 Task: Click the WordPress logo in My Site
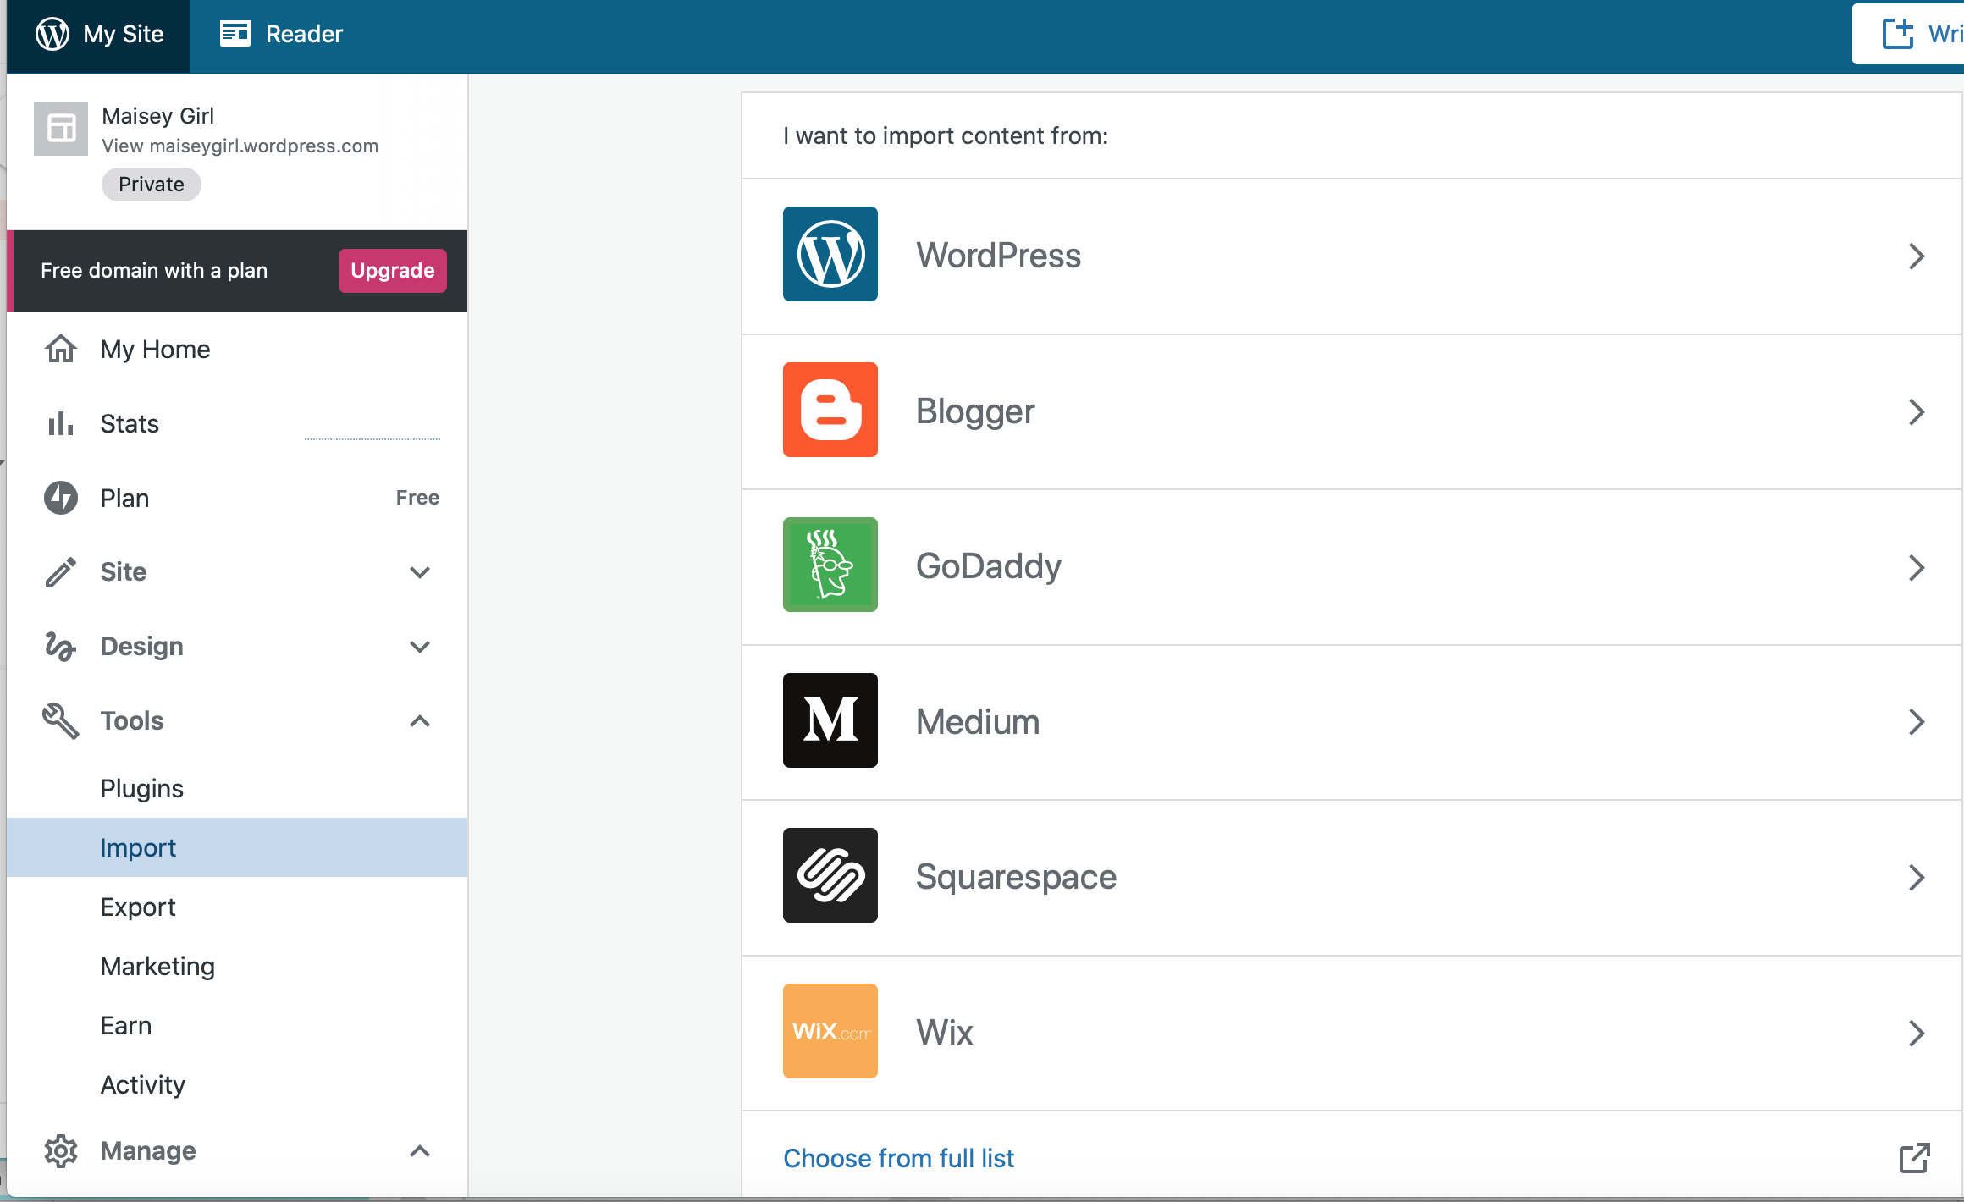(52, 34)
